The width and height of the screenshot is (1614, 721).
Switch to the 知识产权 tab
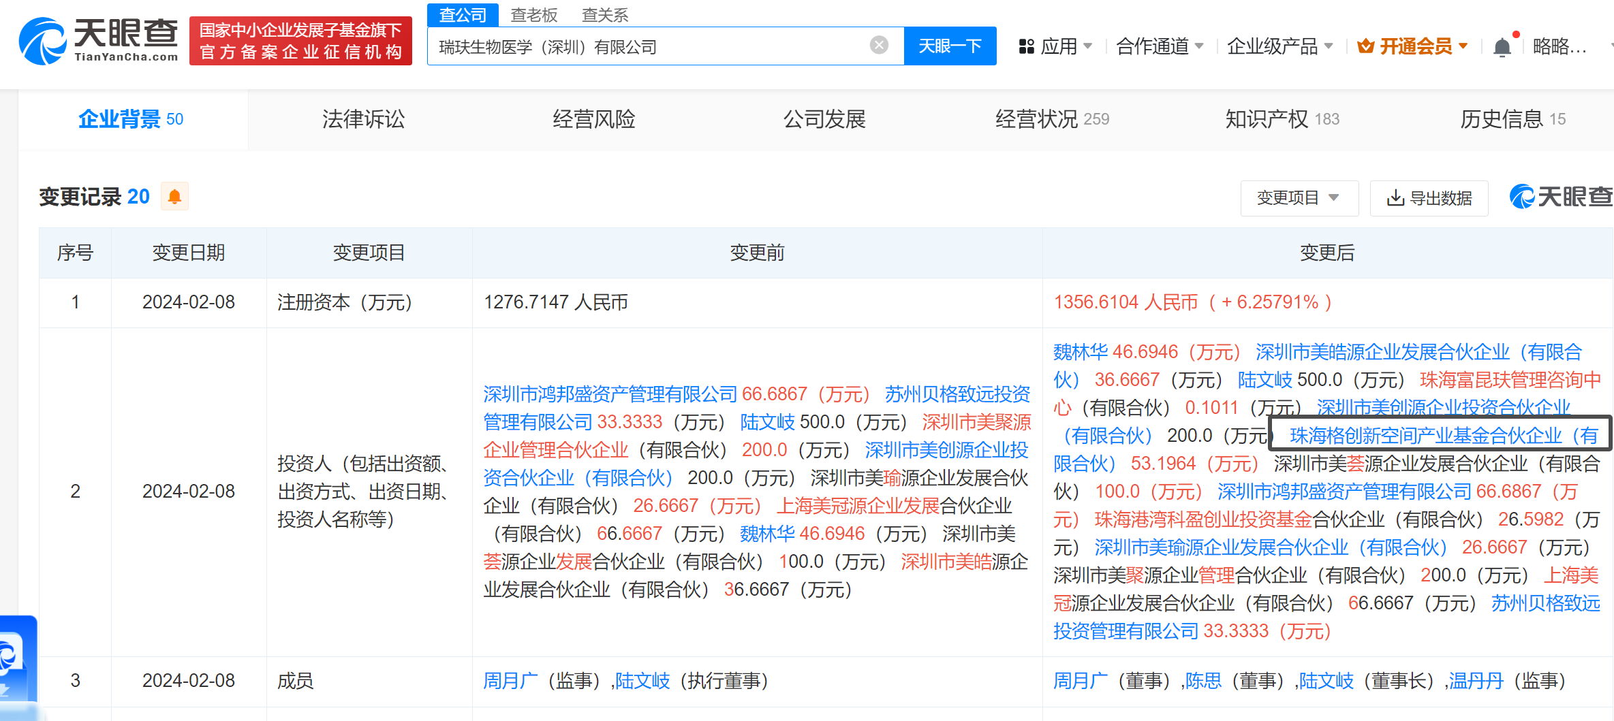pyautogui.click(x=1282, y=119)
